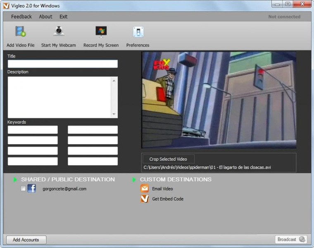This screenshot has width=314, height=248.
Task: Click the Broadcast button
Action: (291, 239)
